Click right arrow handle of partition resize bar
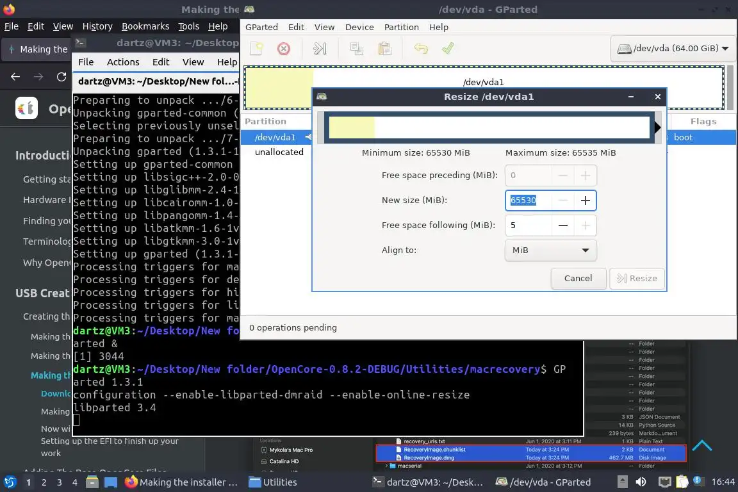738x492 pixels. coord(657,127)
